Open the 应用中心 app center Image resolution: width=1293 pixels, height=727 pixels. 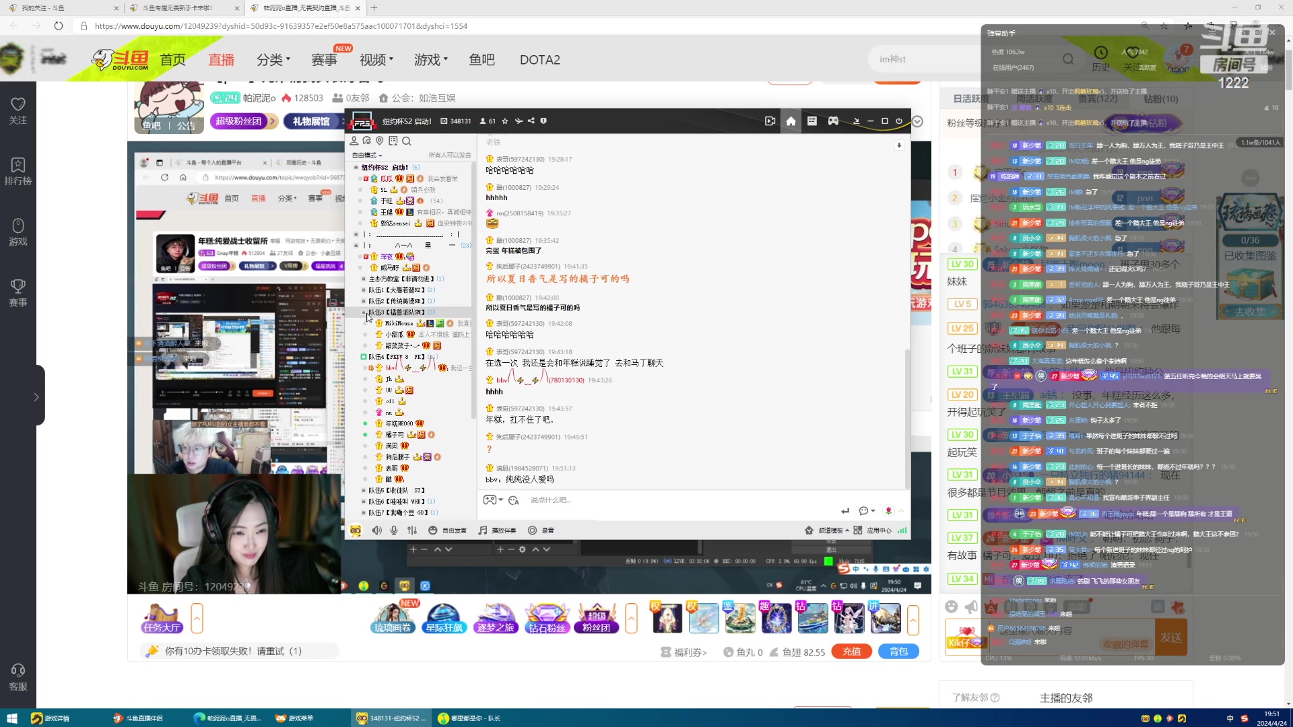(x=873, y=530)
